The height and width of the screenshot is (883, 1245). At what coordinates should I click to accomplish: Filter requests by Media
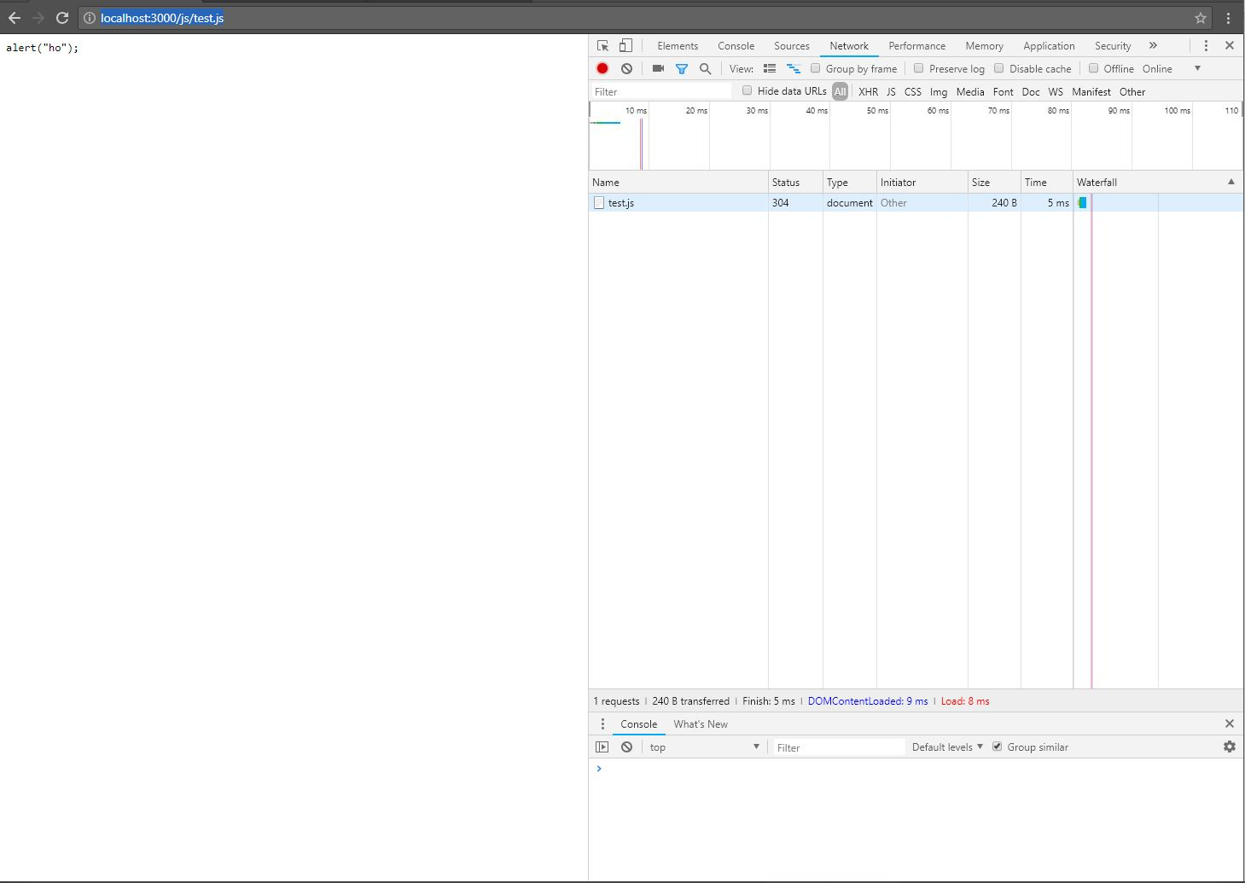[970, 91]
